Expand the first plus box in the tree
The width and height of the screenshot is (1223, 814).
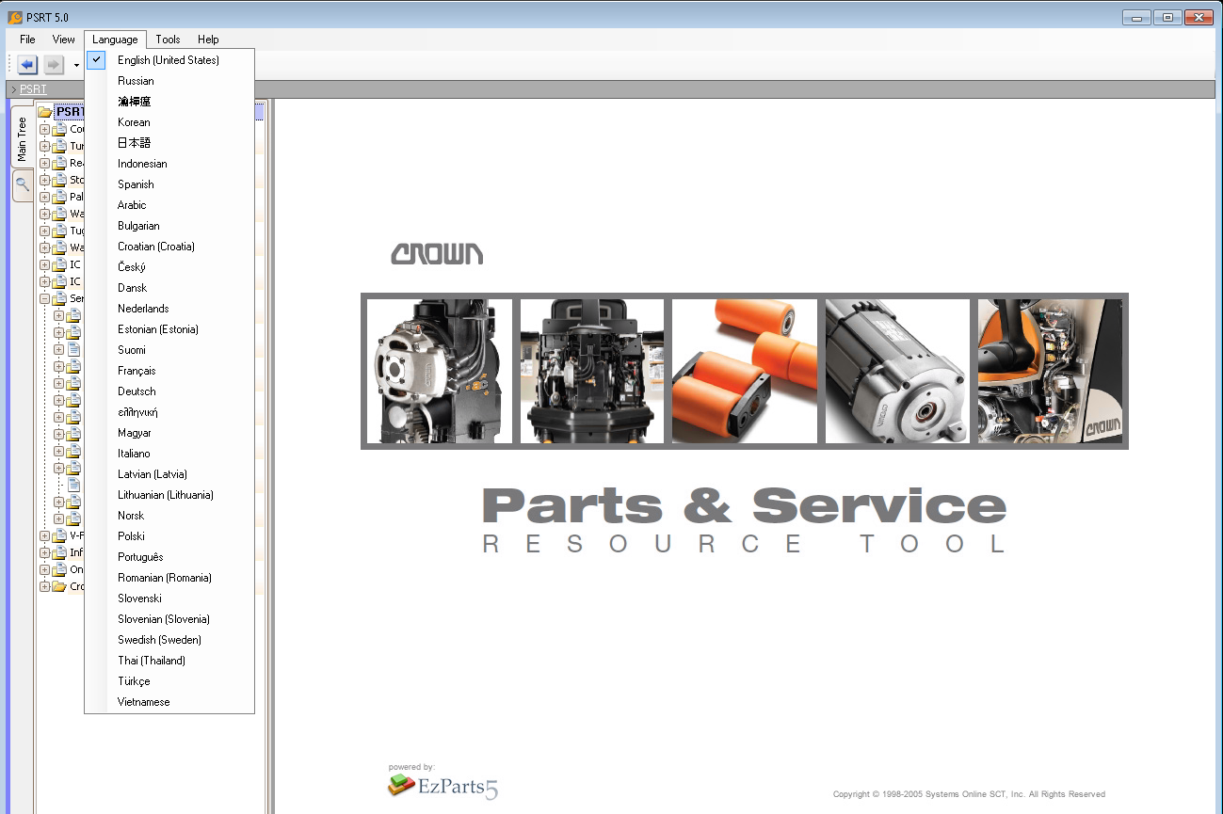click(44, 129)
